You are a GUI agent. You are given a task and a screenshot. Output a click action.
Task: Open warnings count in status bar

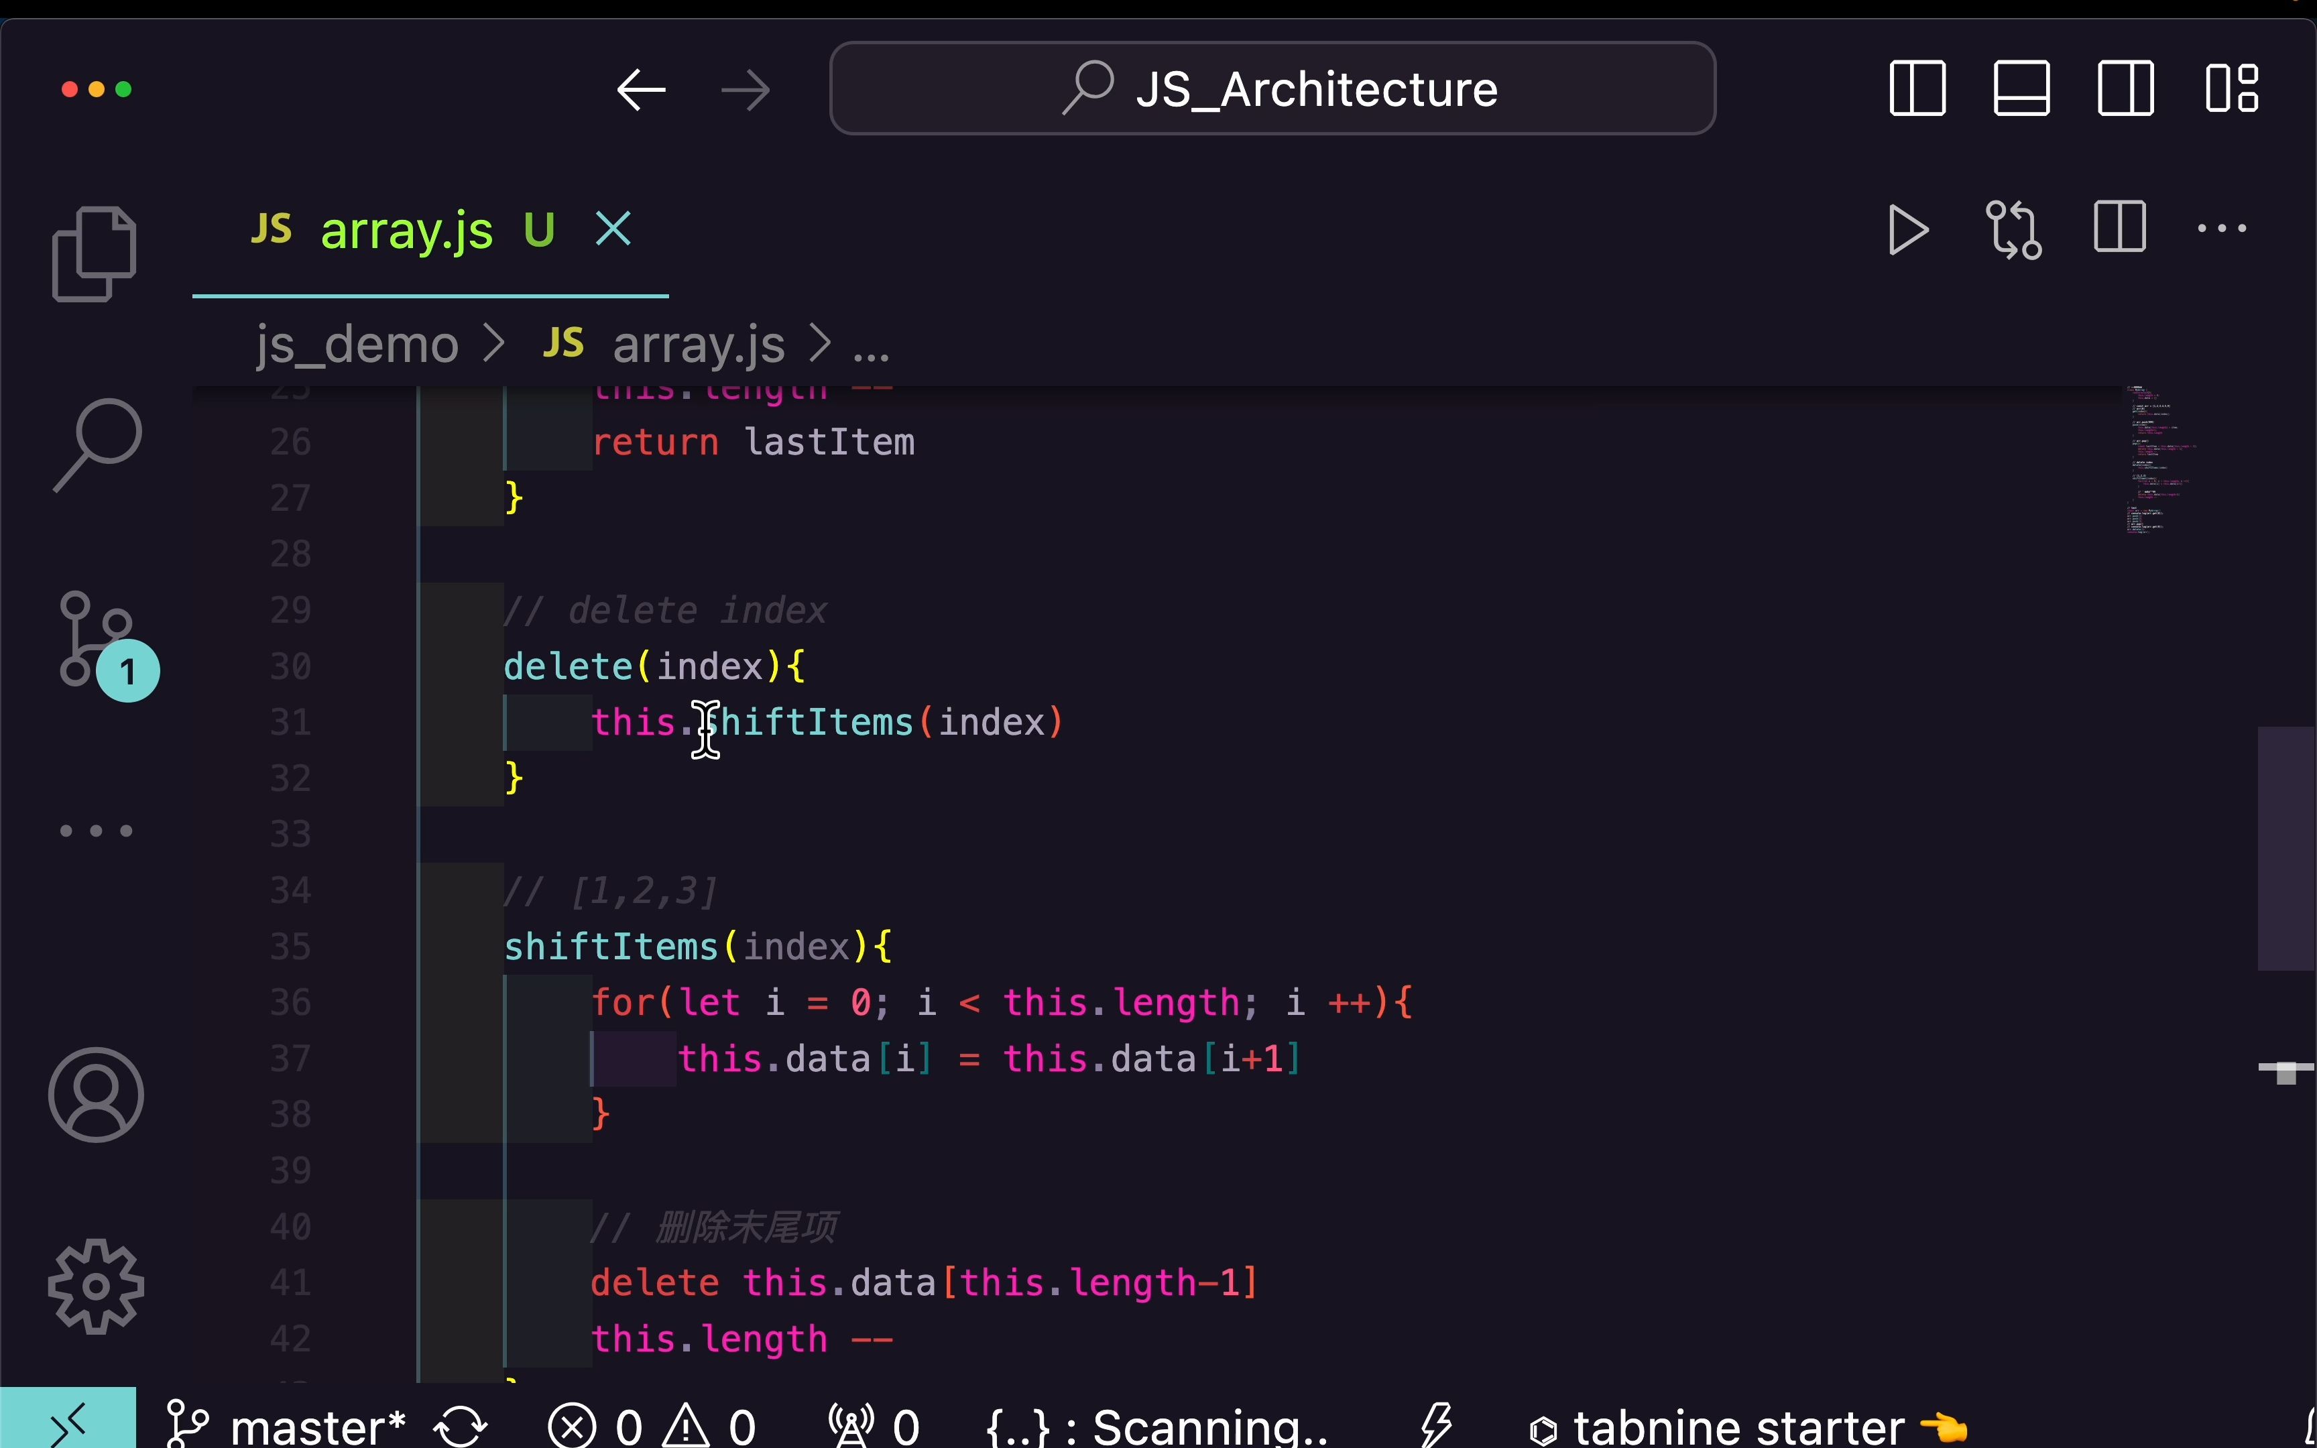(709, 1427)
